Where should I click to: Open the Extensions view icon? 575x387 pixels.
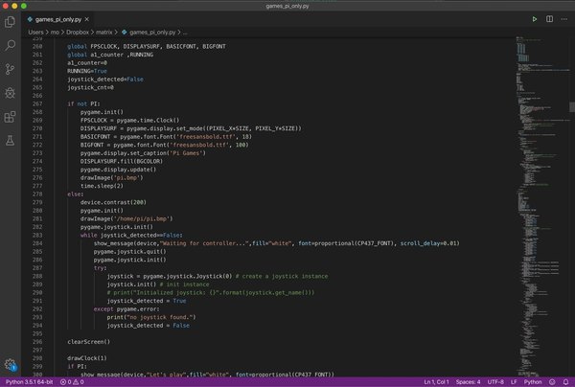[x=10, y=117]
